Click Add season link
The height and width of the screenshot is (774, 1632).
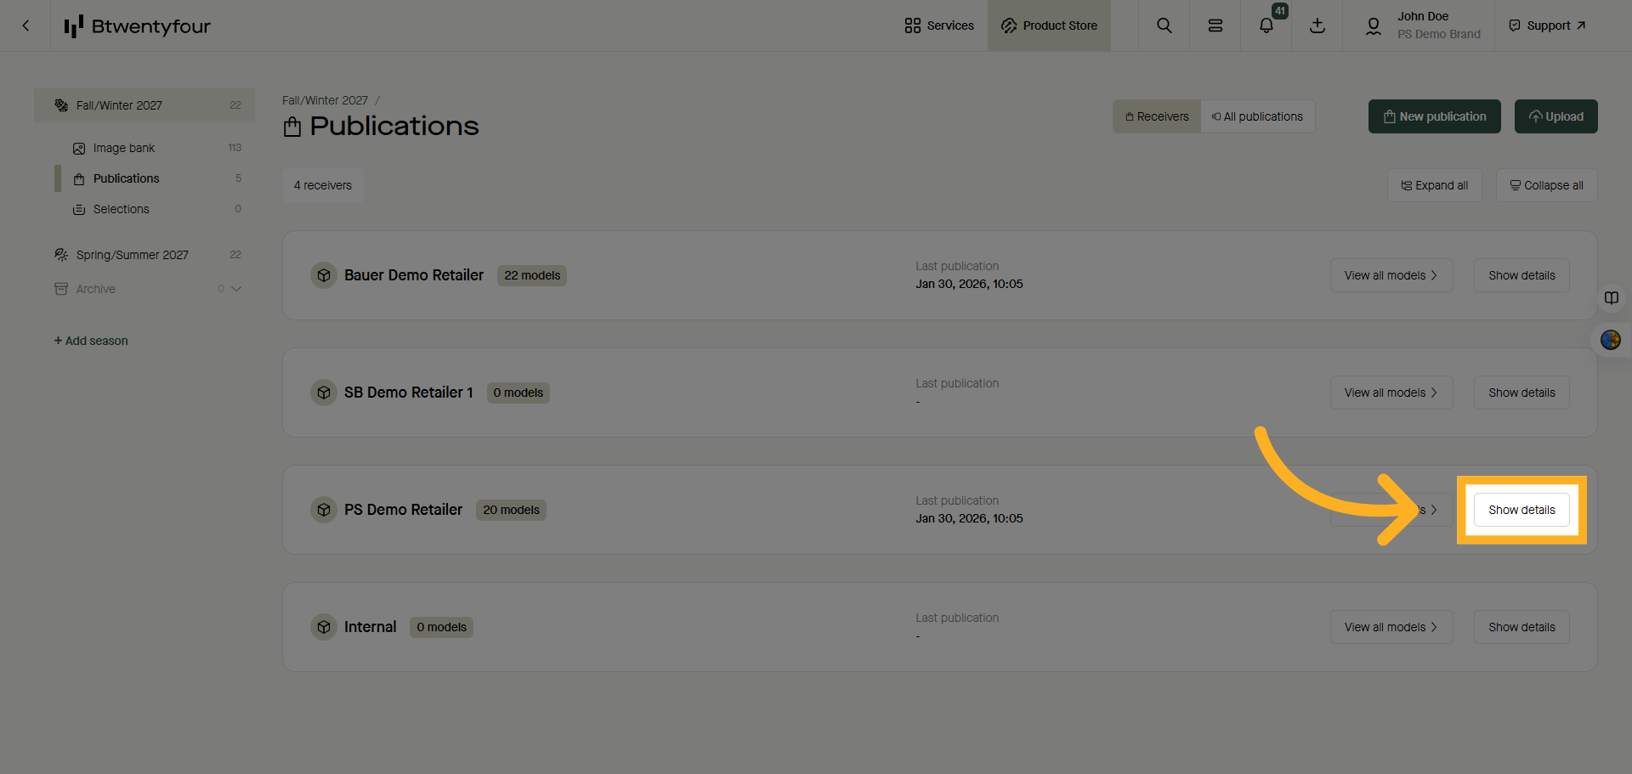(x=91, y=341)
